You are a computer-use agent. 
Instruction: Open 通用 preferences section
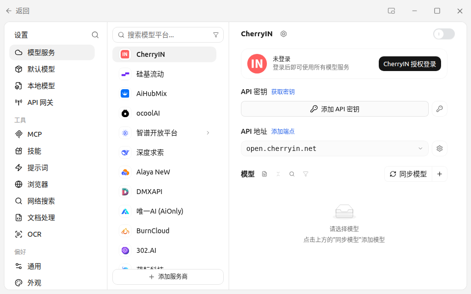52,266
